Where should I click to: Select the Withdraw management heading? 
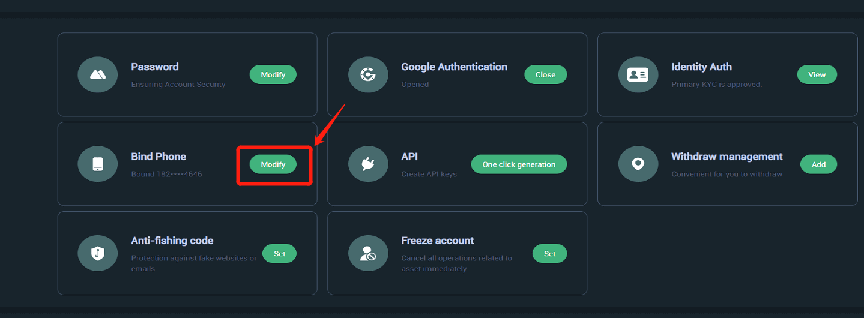click(727, 157)
